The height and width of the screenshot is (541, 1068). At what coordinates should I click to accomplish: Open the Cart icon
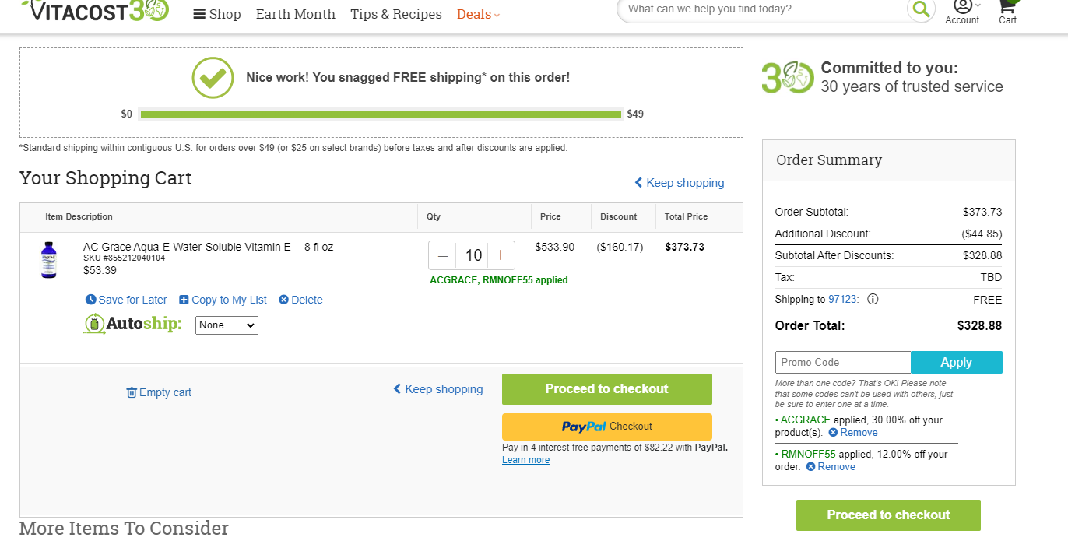[x=1008, y=11]
